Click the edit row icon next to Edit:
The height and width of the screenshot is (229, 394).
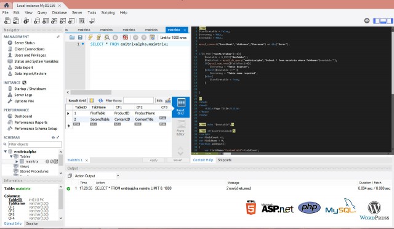[x=168, y=100]
